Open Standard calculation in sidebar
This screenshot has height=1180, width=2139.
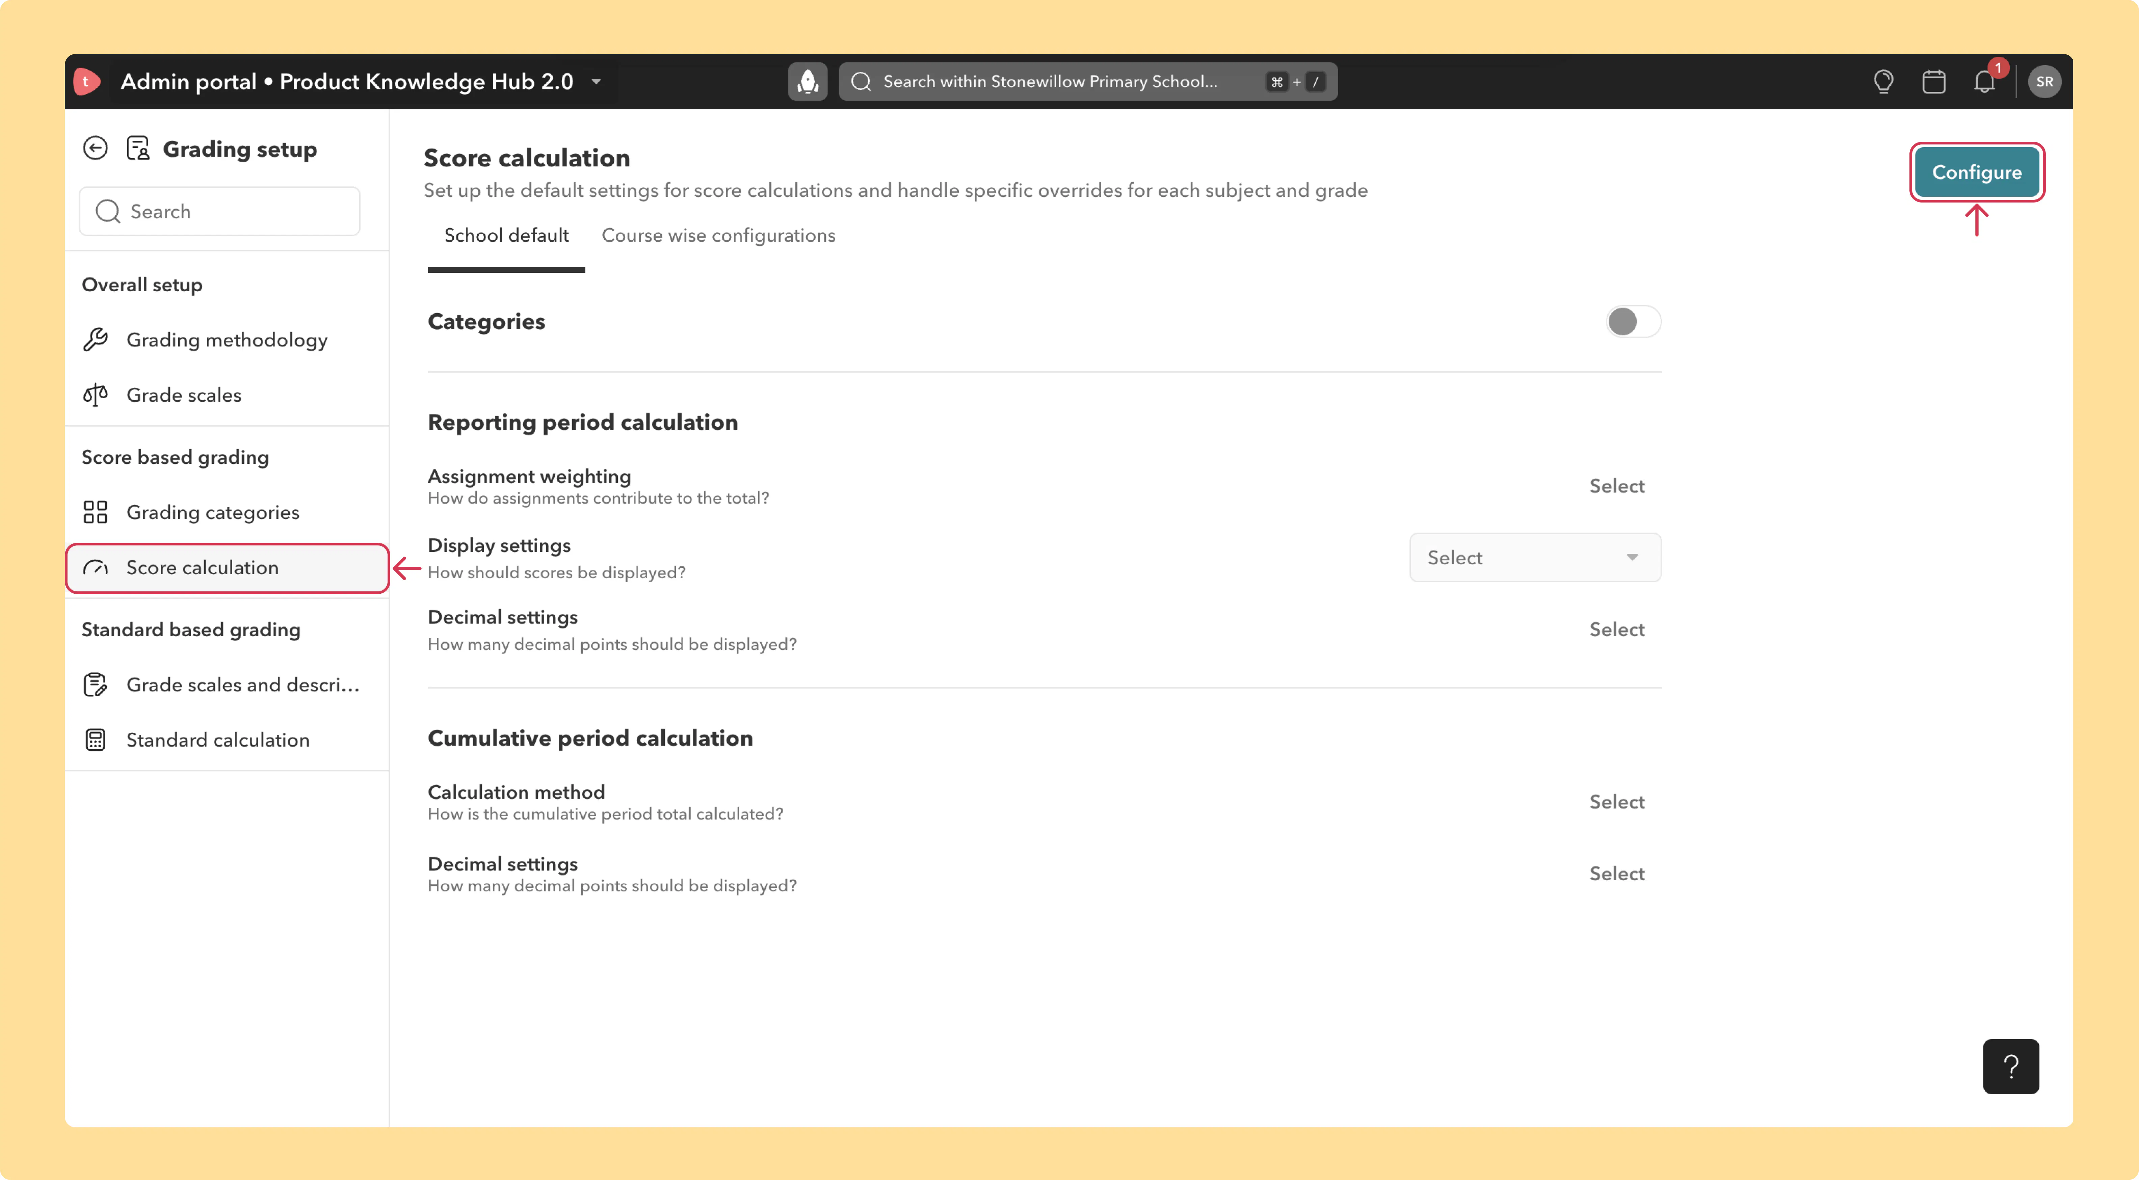[x=227, y=740]
